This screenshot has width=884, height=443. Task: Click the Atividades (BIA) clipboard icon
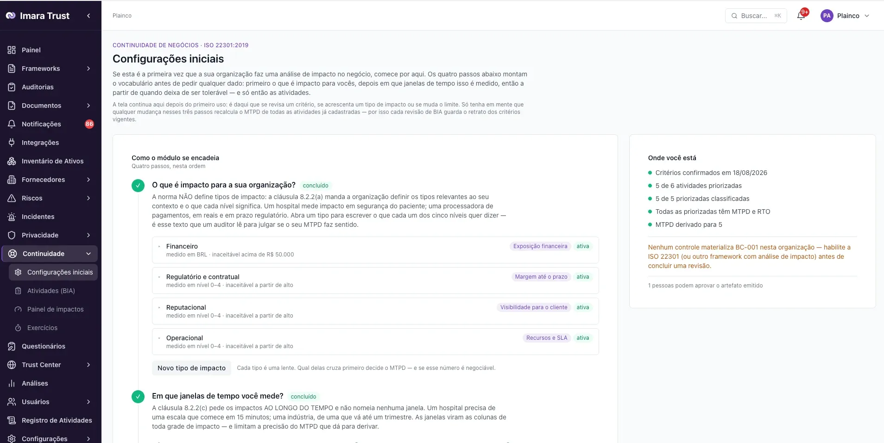18,291
